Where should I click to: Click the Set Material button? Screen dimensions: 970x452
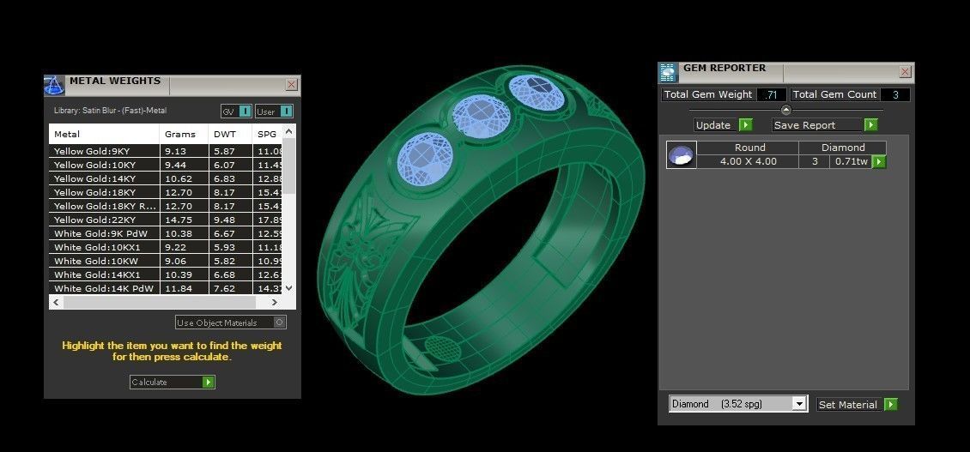click(x=857, y=404)
